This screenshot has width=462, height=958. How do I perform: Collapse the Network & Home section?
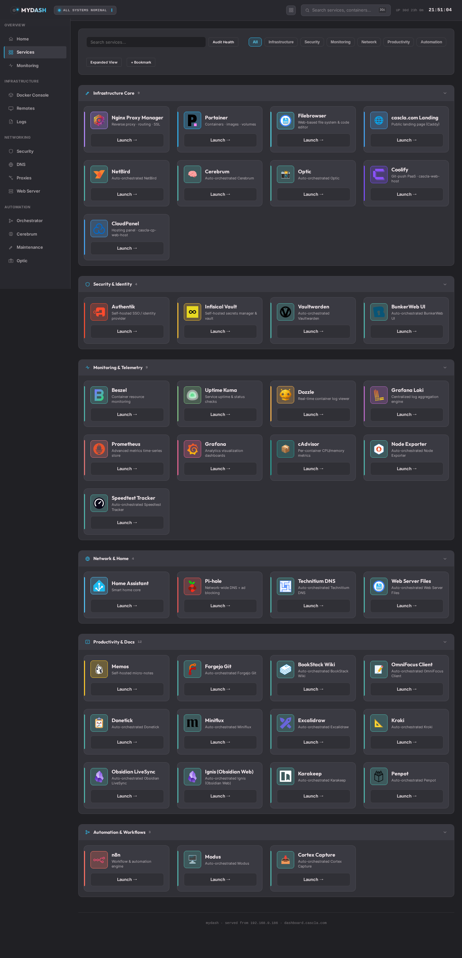coord(445,558)
